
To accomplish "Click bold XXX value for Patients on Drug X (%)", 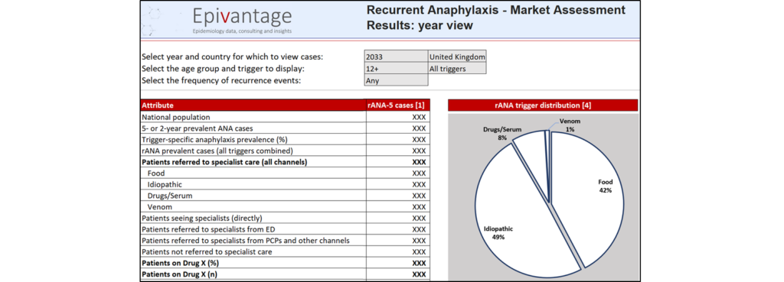I will click(x=419, y=263).
